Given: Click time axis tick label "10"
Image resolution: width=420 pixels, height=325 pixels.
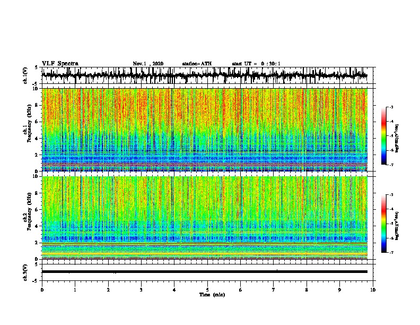Looking at the screenshot, I should click(373, 289).
